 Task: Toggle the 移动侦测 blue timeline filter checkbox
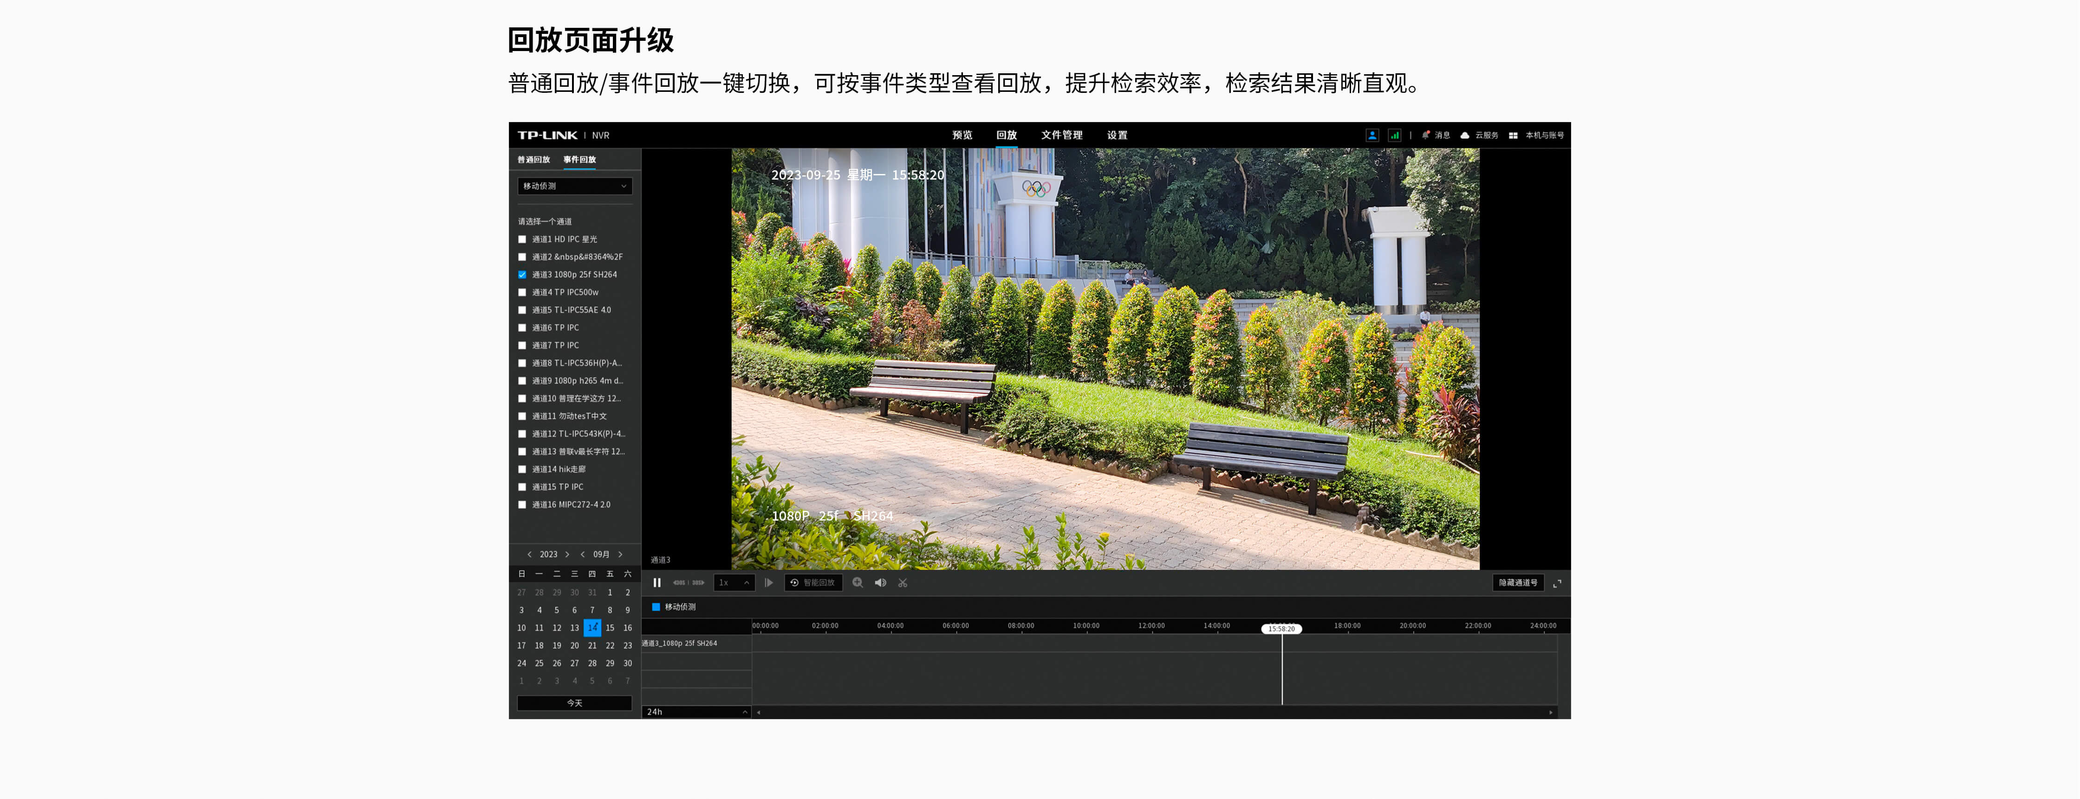pos(656,607)
